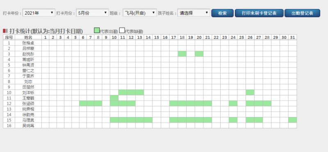Click the 序号 column header
328x152 pixels.
pos(9,37)
